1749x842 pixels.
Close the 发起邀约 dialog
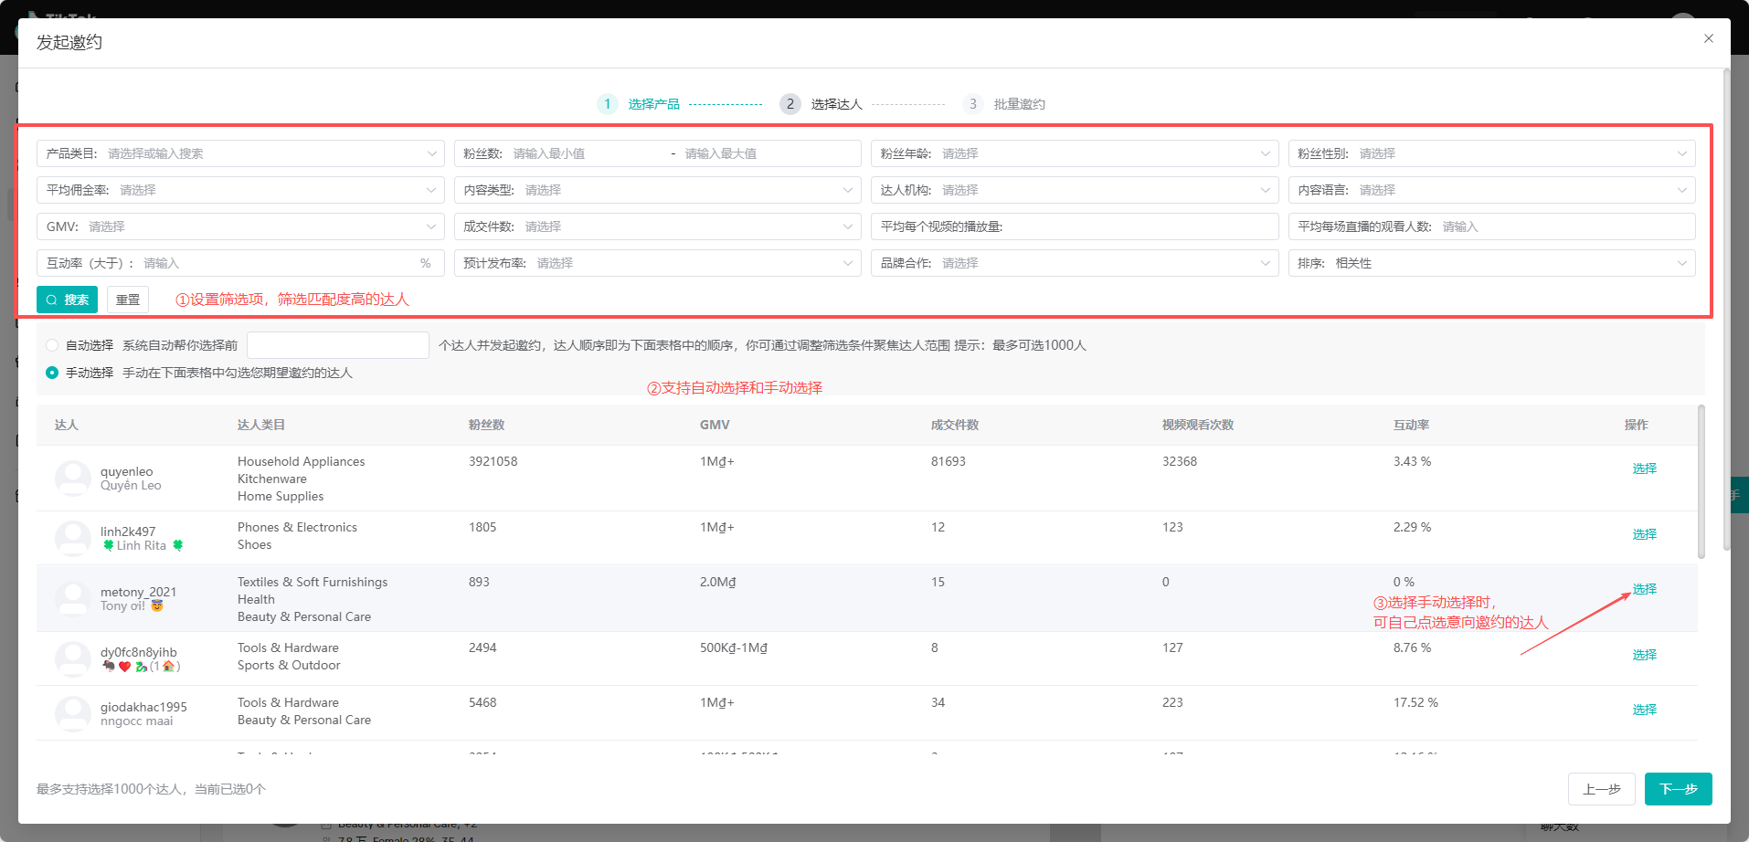click(x=1707, y=38)
